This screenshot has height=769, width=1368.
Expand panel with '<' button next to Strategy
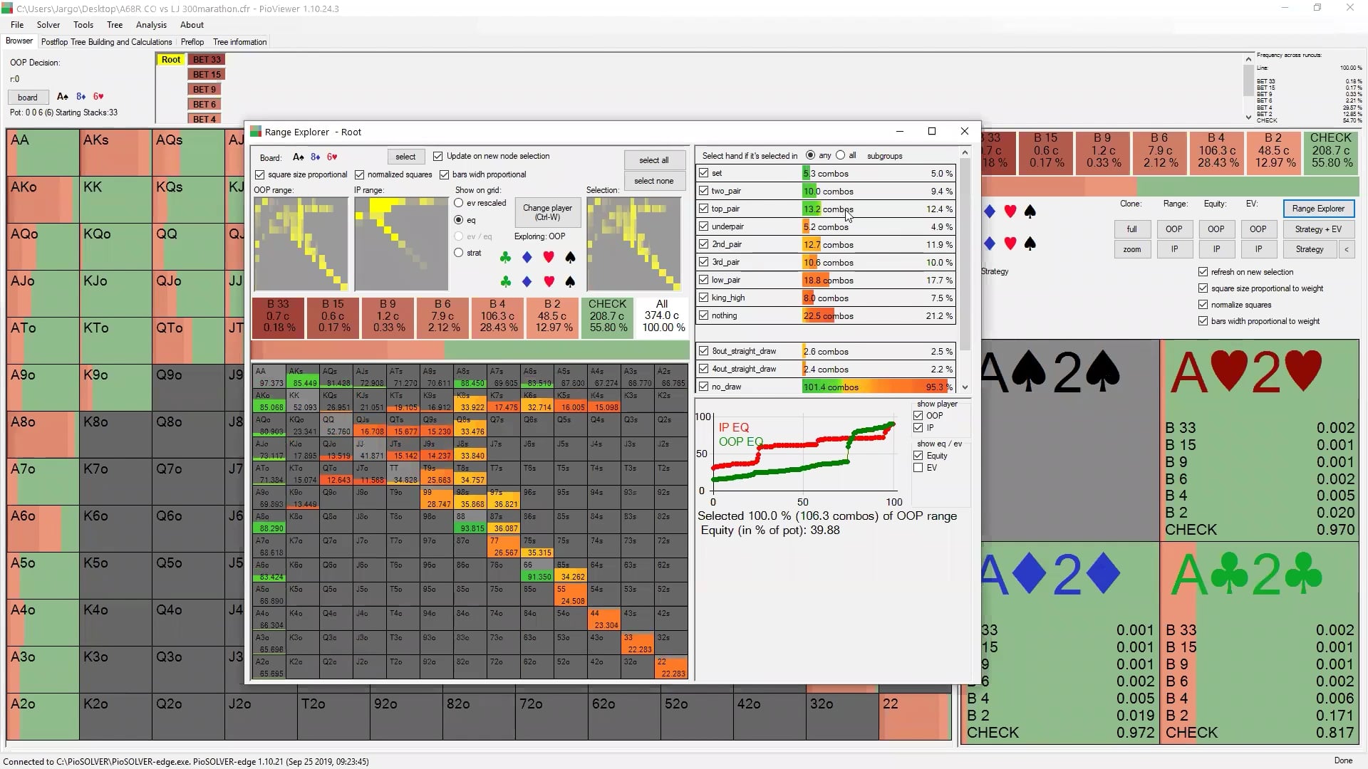[1347, 249]
